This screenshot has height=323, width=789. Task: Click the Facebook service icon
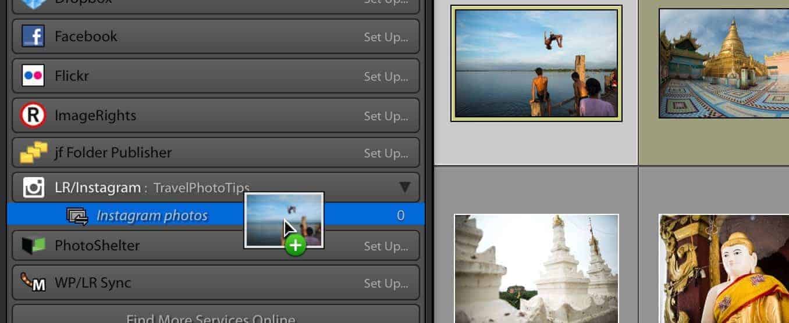point(33,37)
